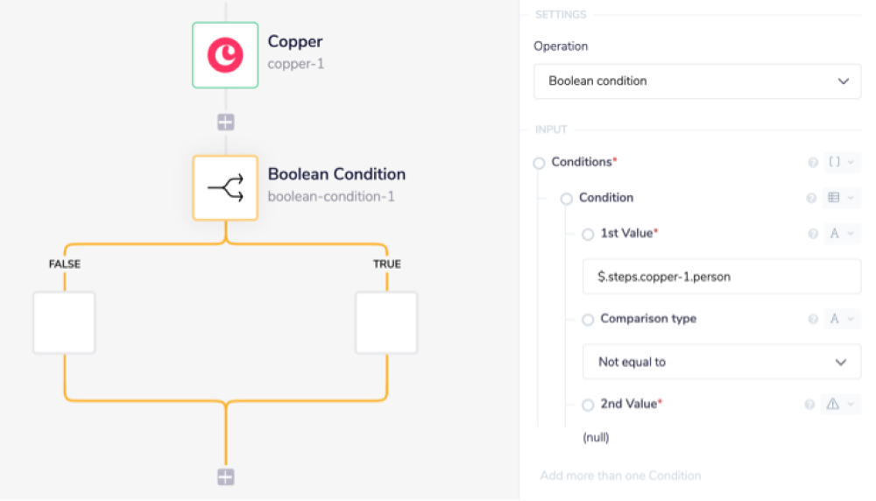This screenshot has height=501, width=876.
Task: Click the plus icon at workflow bottom
Action: click(x=226, y=476)
